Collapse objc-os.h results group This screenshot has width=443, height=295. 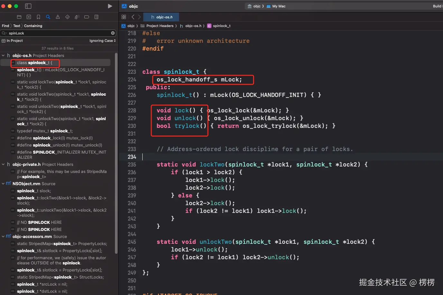(3, 55)
